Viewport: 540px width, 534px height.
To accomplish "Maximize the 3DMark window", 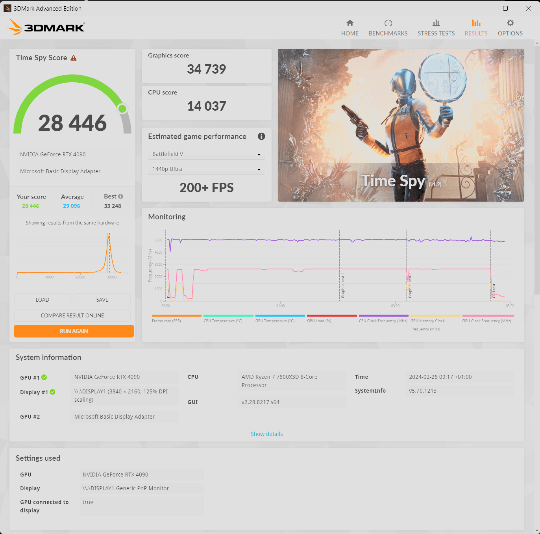I will [x=505, y=8].
